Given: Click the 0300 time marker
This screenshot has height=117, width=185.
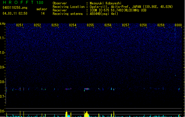Looking at the screenshot, I should pos(178,25).
